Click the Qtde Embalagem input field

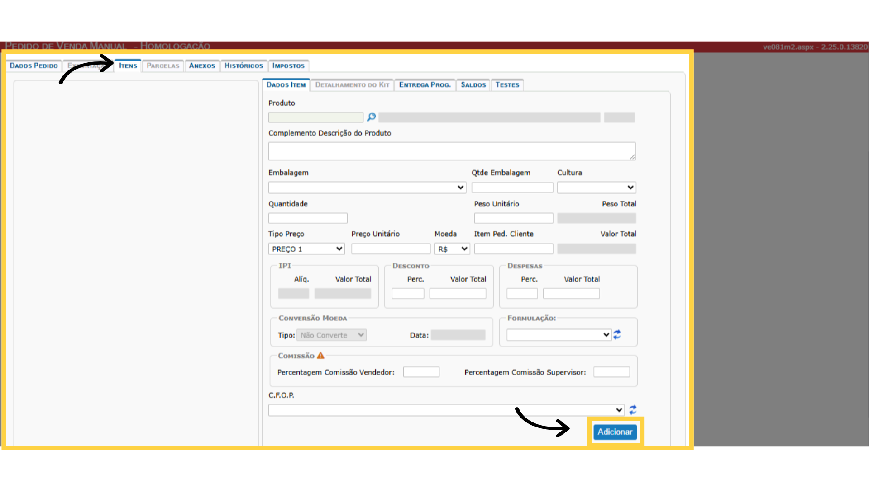[512, 188]
